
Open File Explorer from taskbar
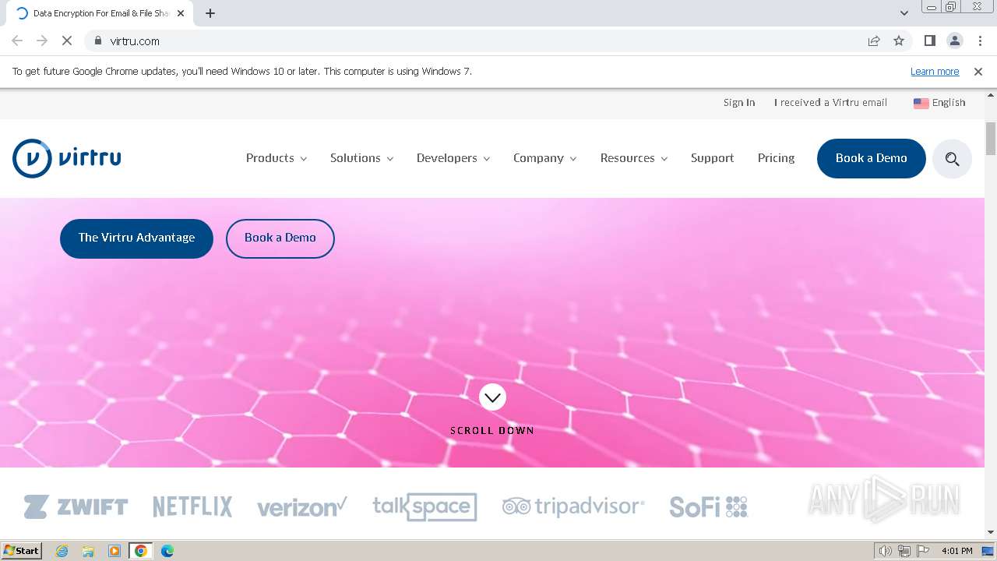coord(88,551)
